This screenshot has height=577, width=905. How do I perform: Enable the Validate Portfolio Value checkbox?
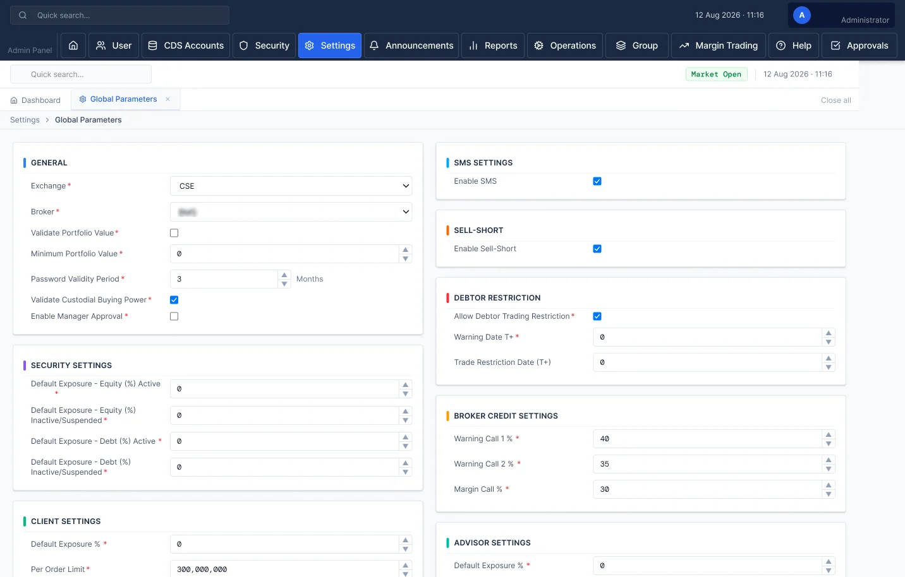tap(174, 233)
